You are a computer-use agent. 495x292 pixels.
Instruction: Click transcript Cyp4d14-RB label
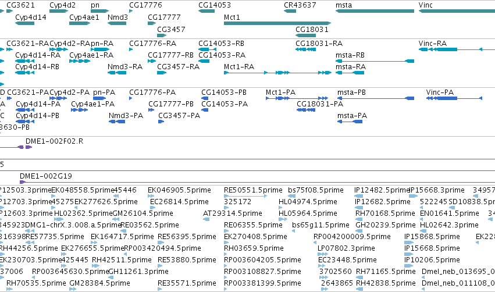tap(37, 67)
